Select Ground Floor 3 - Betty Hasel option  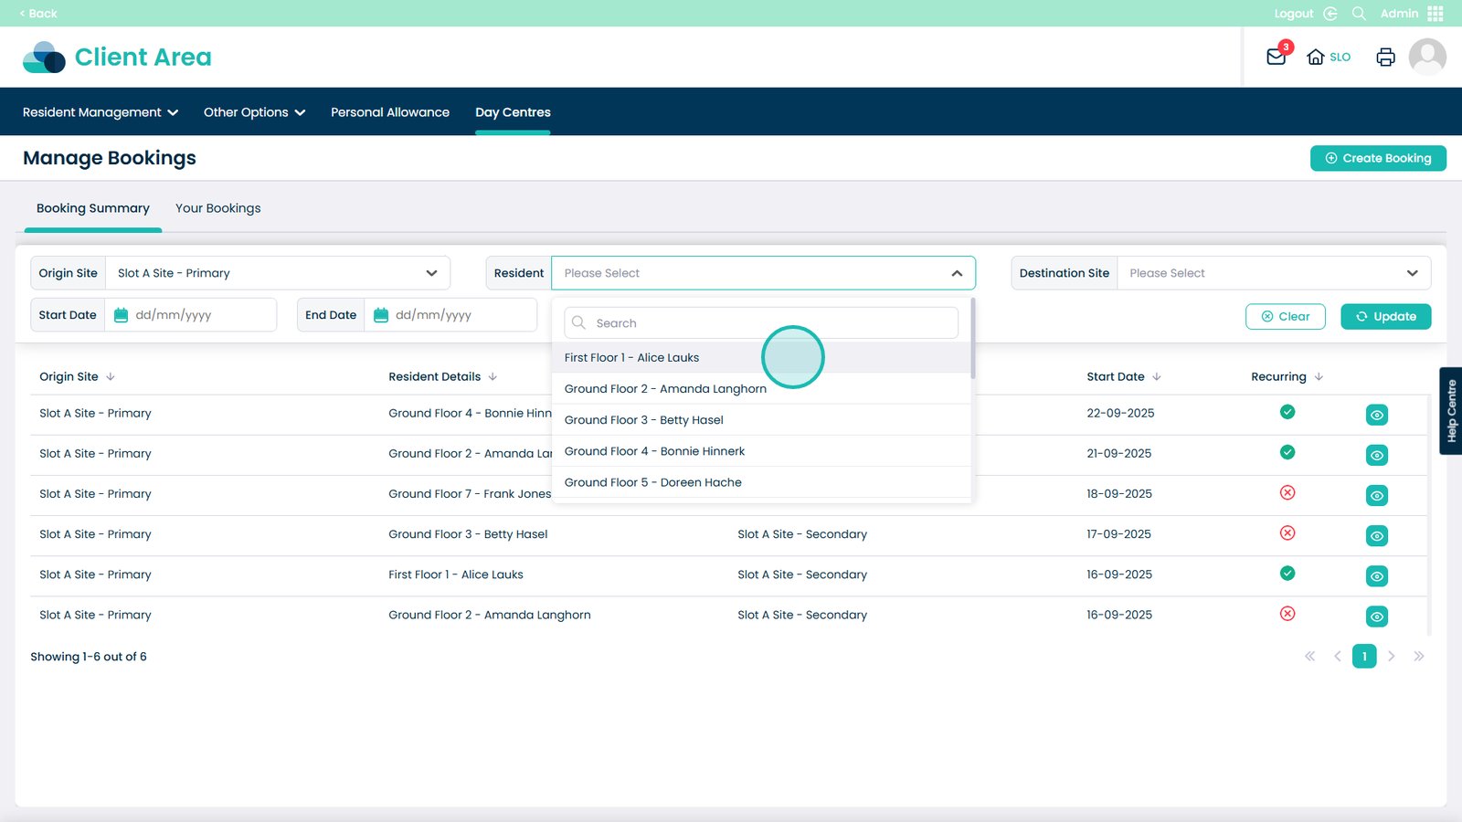644,420
